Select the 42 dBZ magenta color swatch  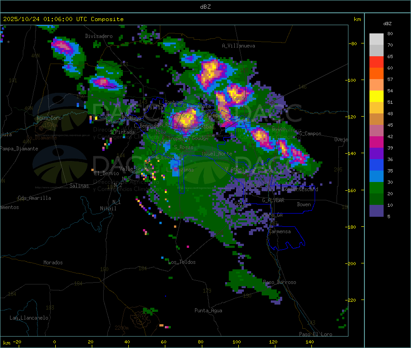pyautogui.click(x=376, y=142)
